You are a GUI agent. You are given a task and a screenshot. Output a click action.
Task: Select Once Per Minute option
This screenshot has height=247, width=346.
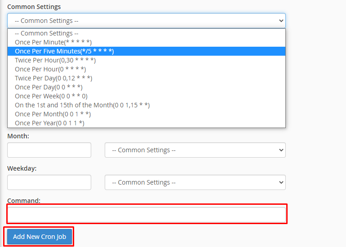click(53, 42)
